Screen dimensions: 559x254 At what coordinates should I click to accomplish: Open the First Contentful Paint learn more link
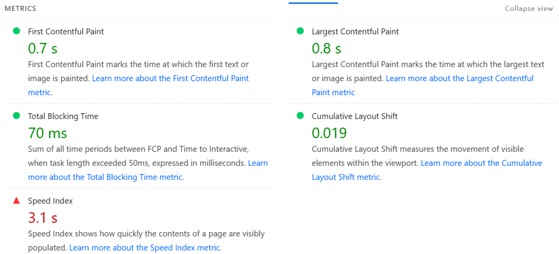[x=170, y=78]
